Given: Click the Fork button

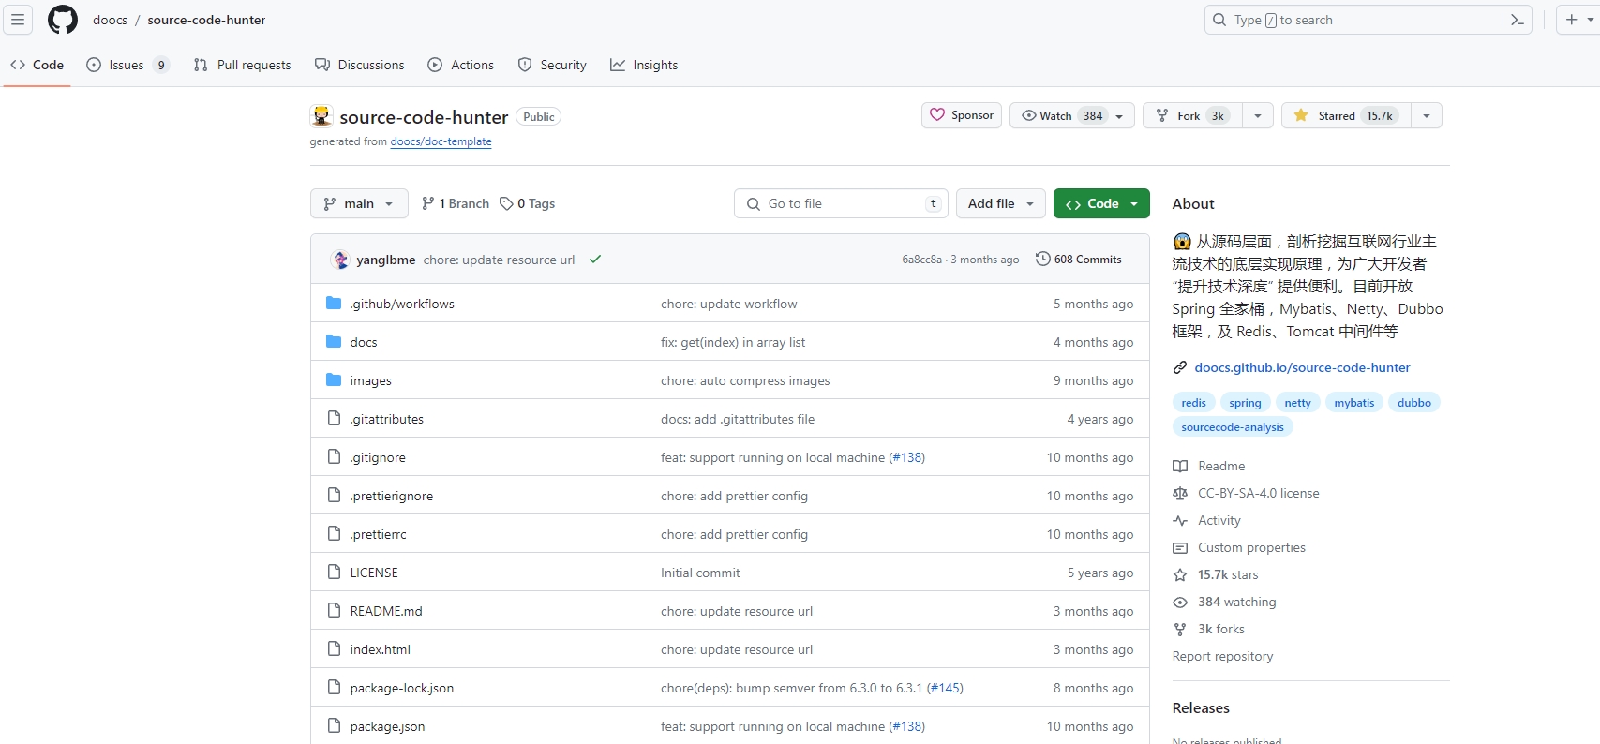Looking at the screenshot, I should [x=1192, y=115].
